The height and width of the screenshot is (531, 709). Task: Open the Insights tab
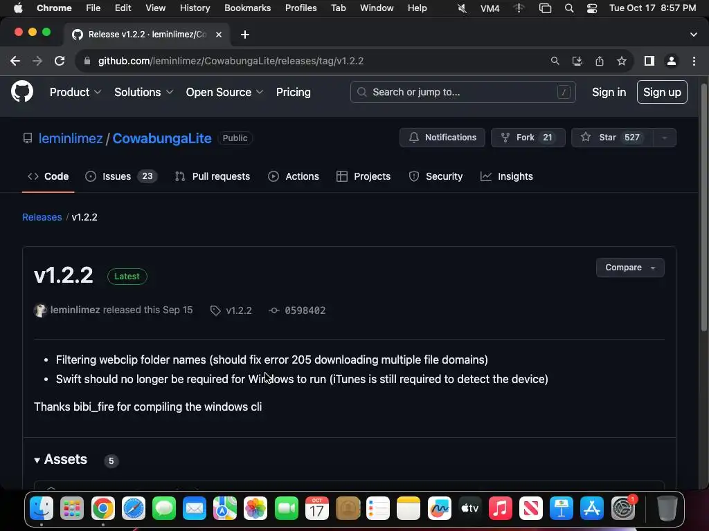click(507, 176)
